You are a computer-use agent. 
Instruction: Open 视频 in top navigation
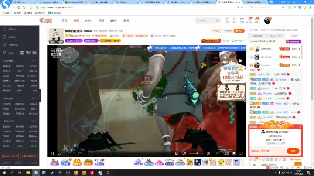(x=101, y=20)
